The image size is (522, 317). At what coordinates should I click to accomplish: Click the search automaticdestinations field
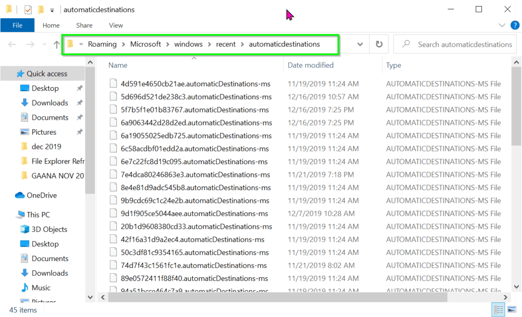coord(455,44)
